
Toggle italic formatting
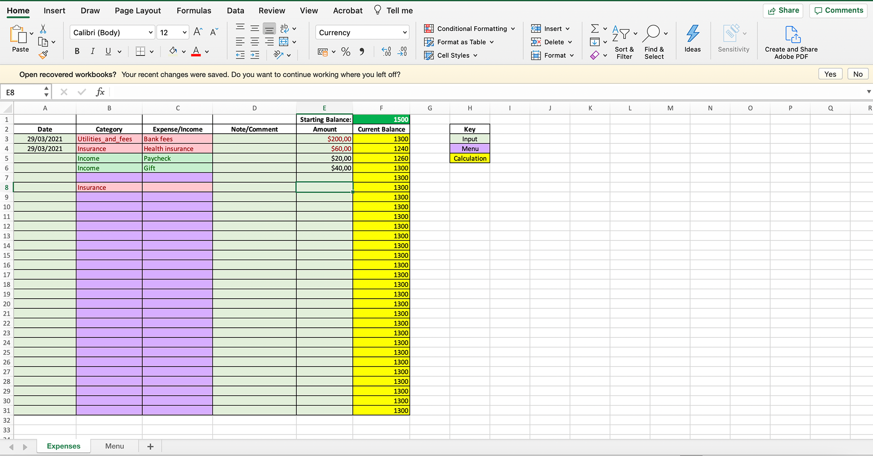pos(92,51)
